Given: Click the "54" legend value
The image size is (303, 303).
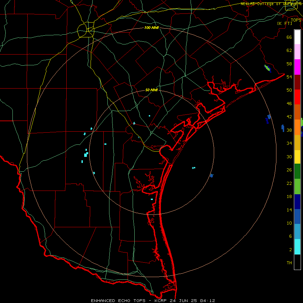Looking at the screenshot, I should click(289, 77).
